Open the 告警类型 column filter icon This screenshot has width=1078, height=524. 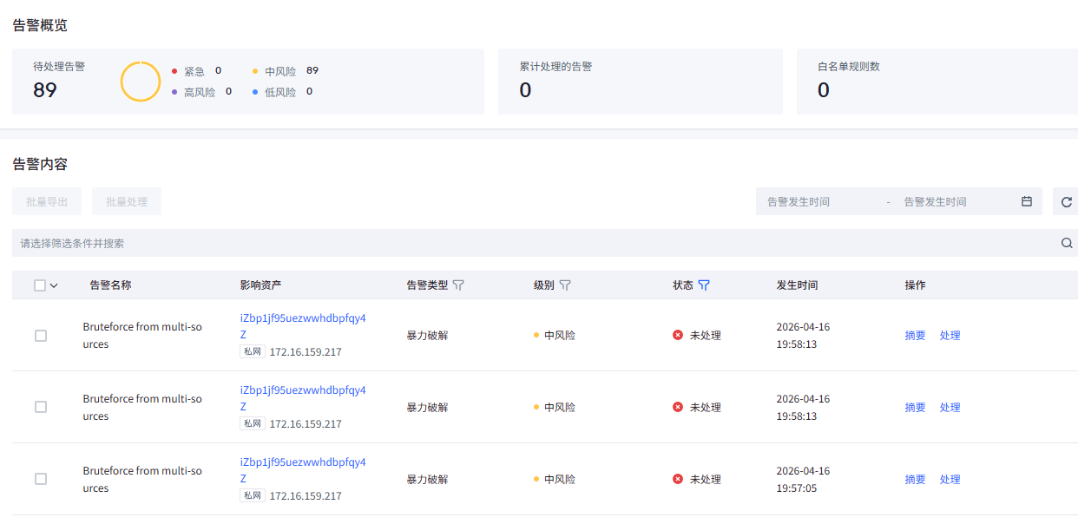pyautogui.click(x=458, y=285)
